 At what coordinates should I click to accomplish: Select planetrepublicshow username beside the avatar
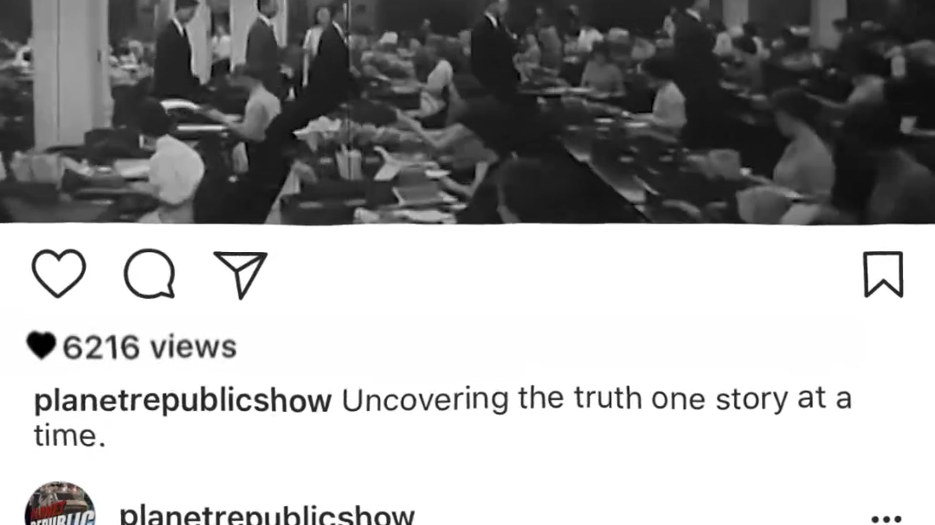coord(267,514)
